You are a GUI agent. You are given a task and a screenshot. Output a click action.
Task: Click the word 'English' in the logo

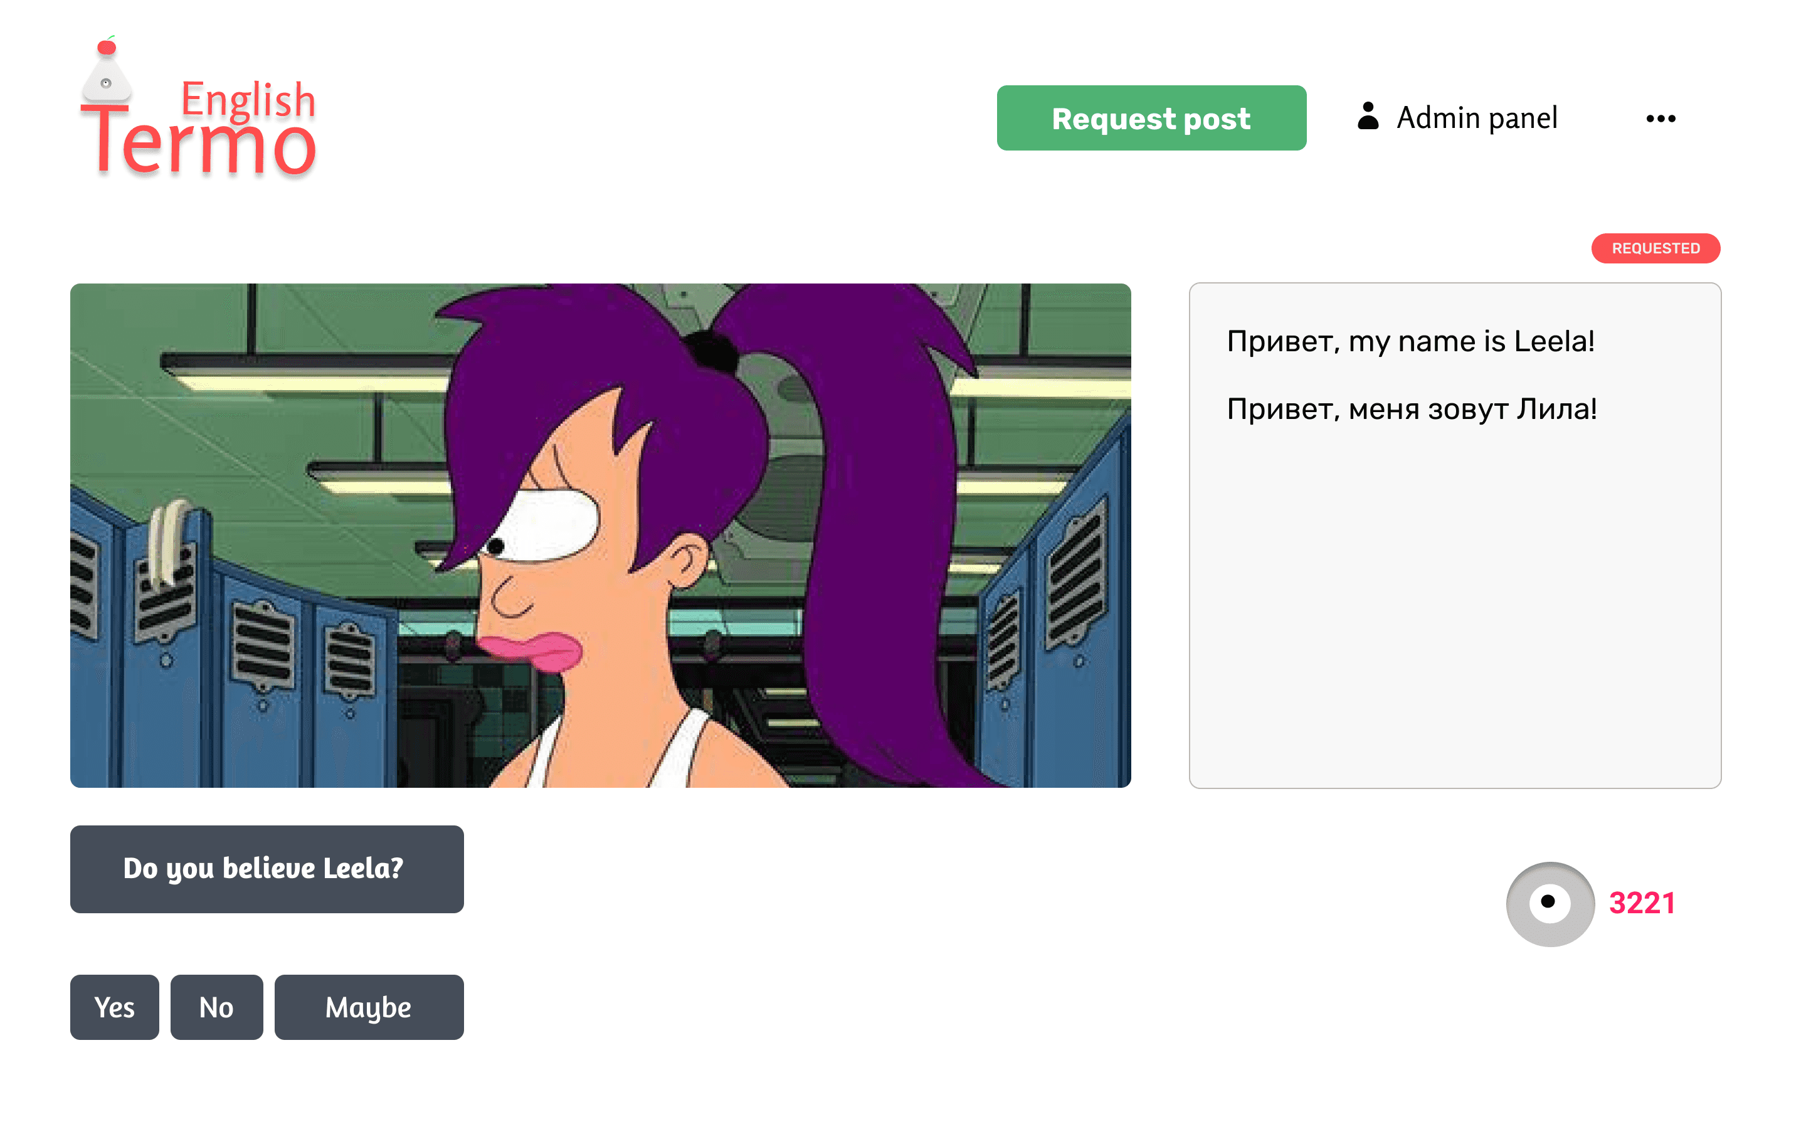point(248,99)
